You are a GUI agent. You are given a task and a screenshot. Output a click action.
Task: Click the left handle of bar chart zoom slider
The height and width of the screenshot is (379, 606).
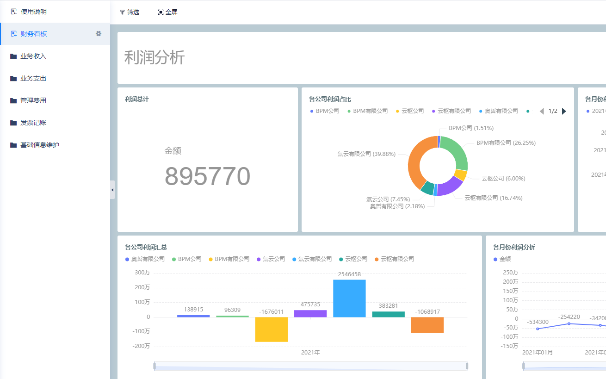[155, 366]
